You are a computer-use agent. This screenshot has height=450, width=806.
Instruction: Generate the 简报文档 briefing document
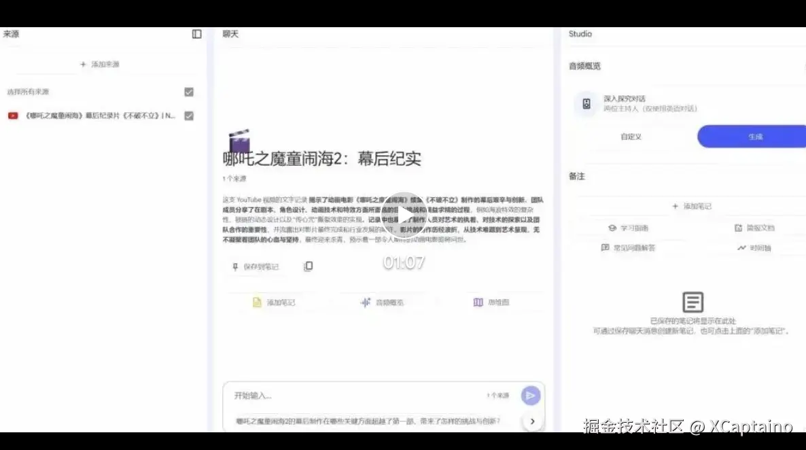click(754, 228)
